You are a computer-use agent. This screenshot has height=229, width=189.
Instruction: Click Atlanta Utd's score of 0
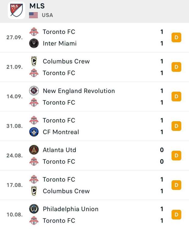coord(162,150)
